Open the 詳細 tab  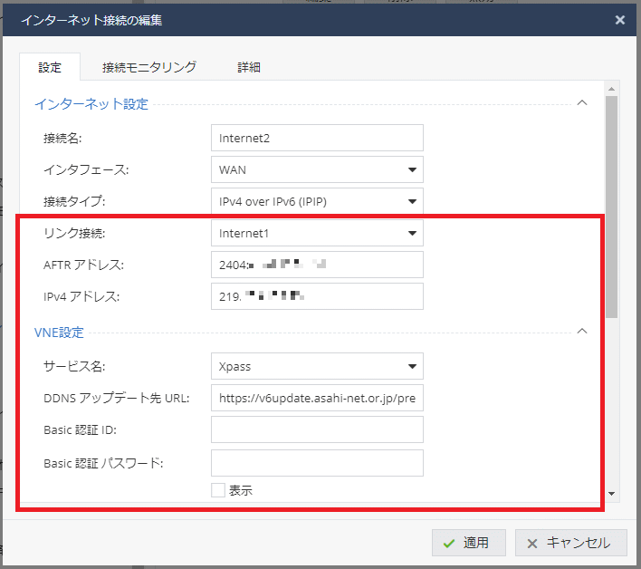pyautogui.click(x=250, y=67)
